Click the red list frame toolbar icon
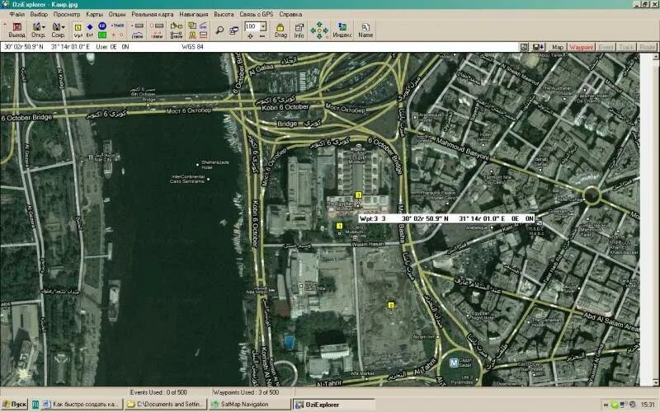This screenshot has width=660, height=412. click(203, 35)
